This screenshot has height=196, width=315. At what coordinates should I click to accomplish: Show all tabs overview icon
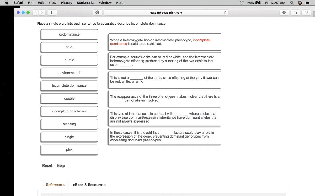pos(306,13)
